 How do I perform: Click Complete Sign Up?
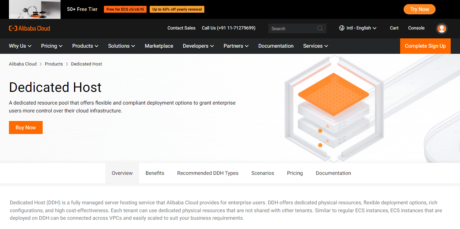(425, 46)
